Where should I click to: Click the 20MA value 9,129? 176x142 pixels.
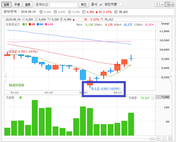point(109,25)
